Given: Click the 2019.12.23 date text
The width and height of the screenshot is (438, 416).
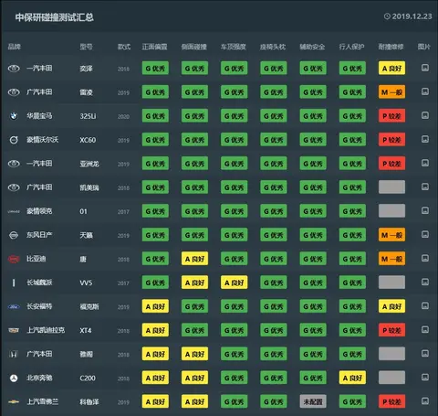Looking at the screenshot, I should tap(412, 16).
